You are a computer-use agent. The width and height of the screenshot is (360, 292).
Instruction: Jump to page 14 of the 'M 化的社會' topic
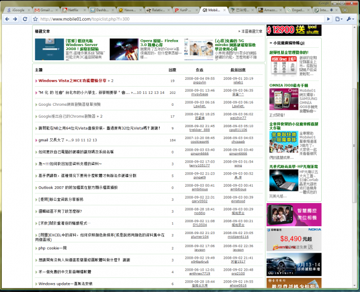point(162,93)
